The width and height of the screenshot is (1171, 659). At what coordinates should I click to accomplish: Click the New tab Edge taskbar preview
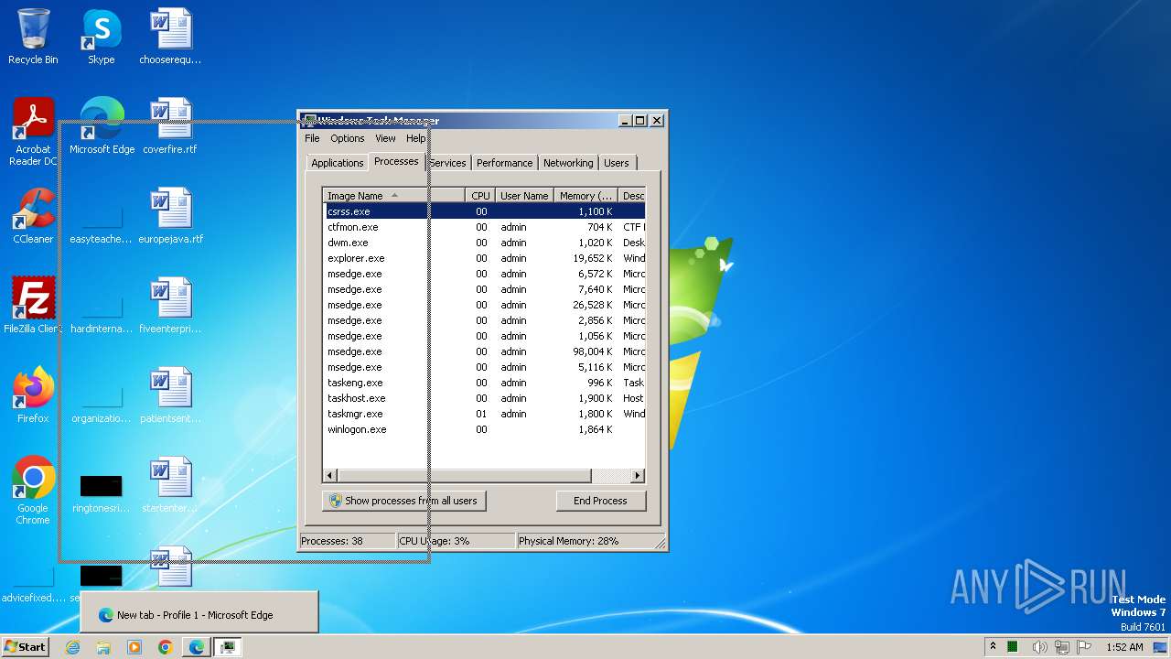199,612
